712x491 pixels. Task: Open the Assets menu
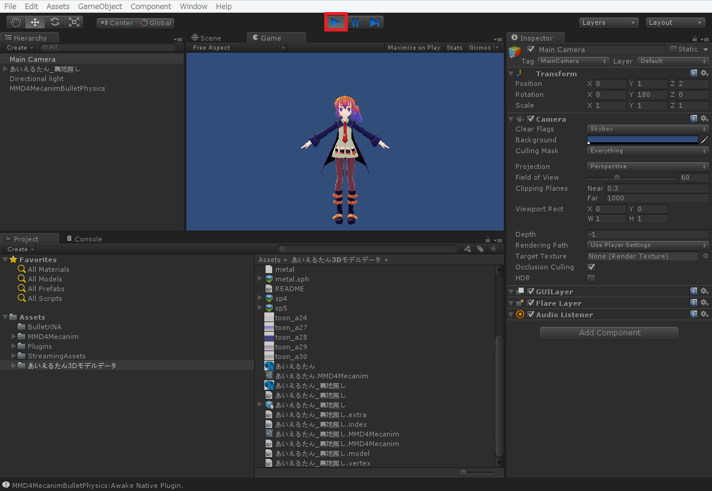tap(57, 7)
